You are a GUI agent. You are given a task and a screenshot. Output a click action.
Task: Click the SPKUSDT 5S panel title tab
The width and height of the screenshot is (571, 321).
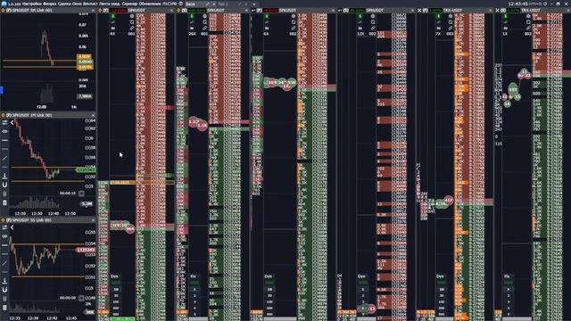point(29,220)
